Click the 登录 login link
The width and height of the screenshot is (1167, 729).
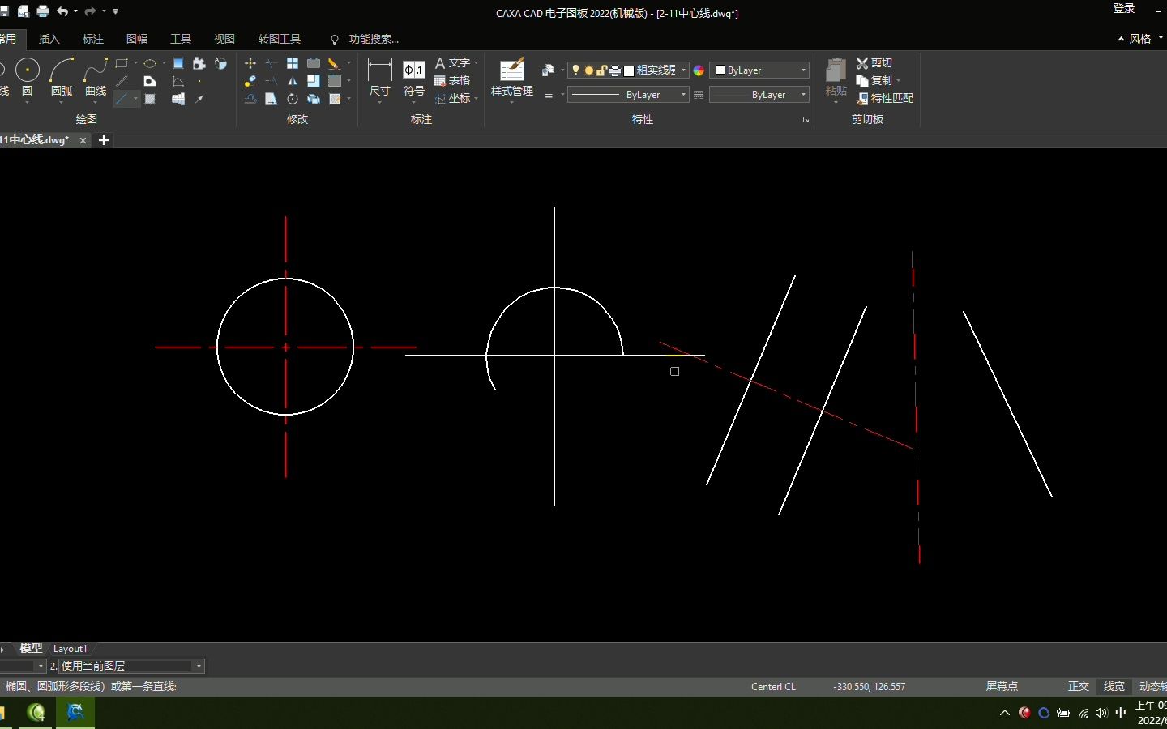[1124, 8]
